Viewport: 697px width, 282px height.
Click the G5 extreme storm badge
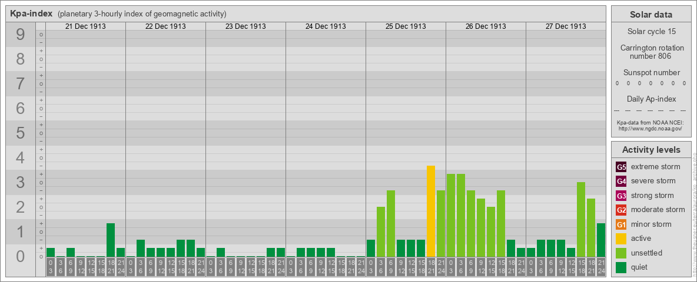point(621,167)
